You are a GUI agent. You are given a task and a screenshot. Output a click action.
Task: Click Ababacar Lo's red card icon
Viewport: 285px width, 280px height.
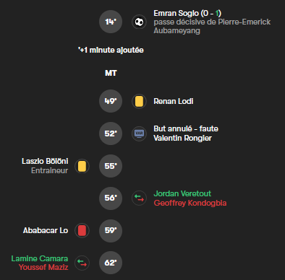coord(82,230)
